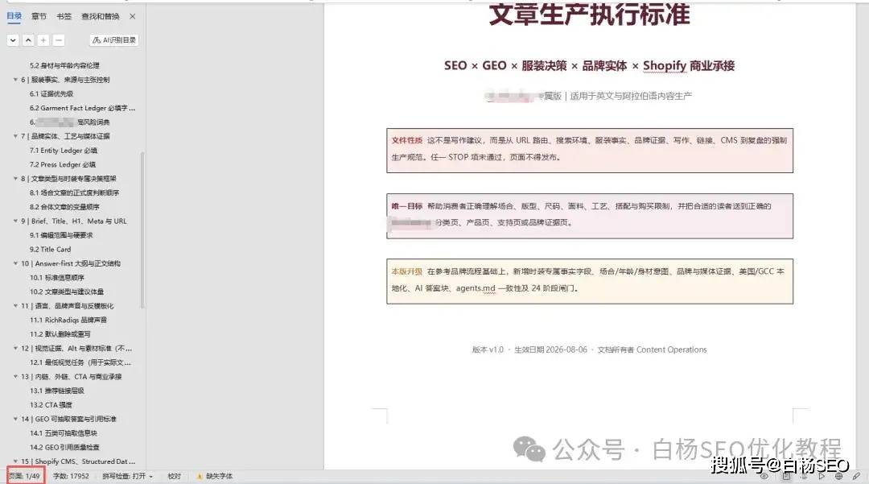
Task: Collapse section 13 内链、外链、CTA 与商业承接
Action: click(x=15, y=376)
